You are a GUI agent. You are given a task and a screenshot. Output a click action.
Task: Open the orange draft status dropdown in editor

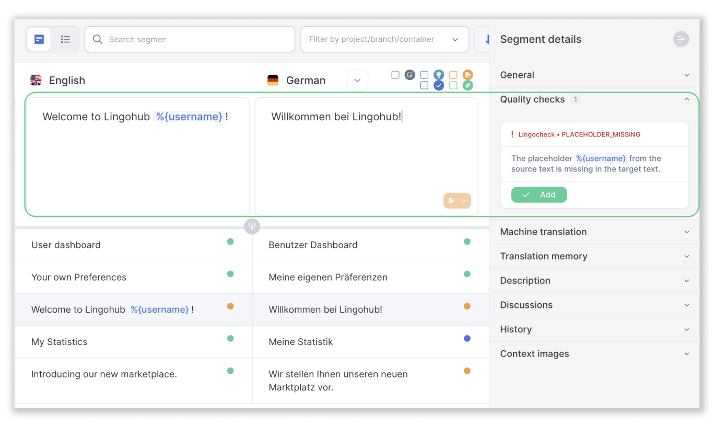click(457, 201)
